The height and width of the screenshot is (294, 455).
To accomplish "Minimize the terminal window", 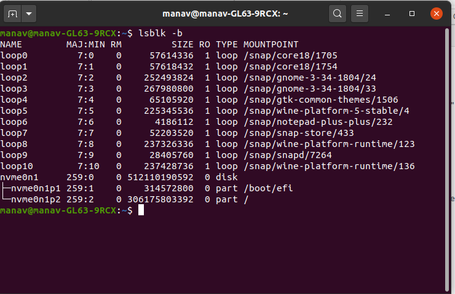I will pos(387,14).
